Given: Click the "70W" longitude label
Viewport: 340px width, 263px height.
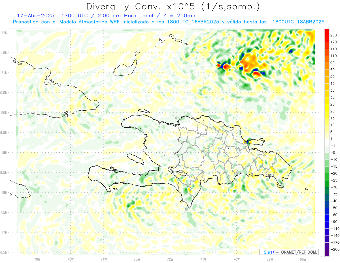Looking at the screenshot, I should [x=237, y=259].
